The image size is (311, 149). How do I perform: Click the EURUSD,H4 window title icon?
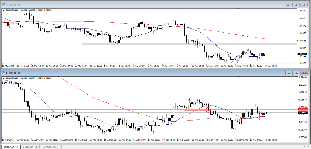pos(3,5)
